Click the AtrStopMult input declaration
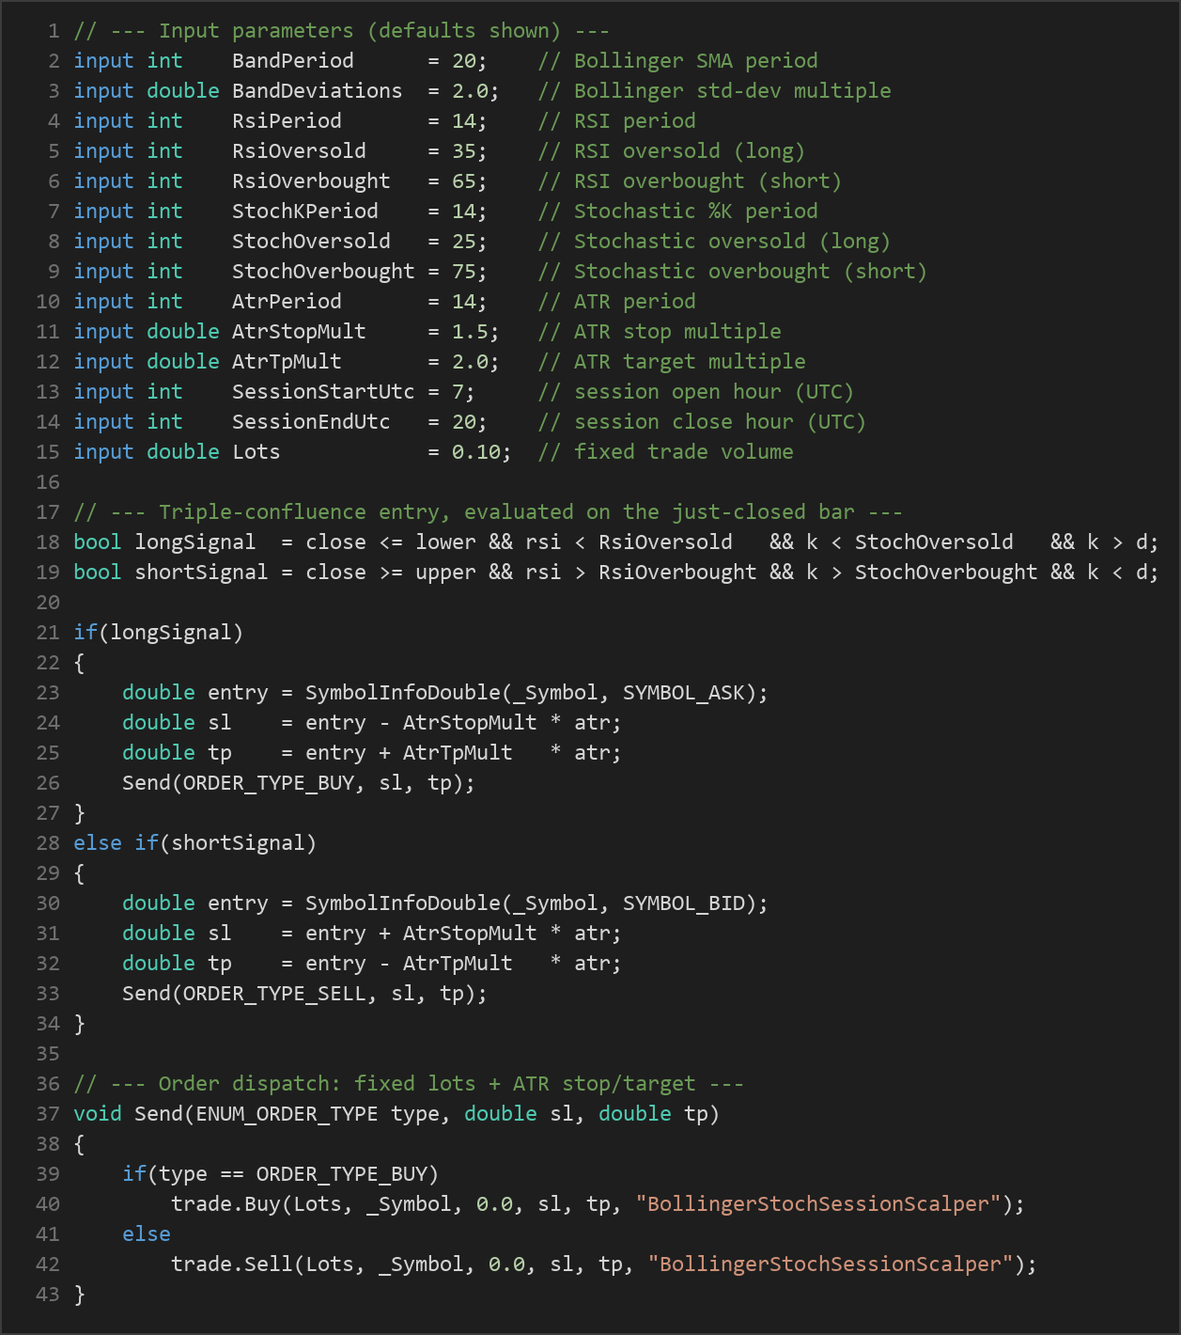This screenshot has height=1335, width=1181. (x=287, y=332)
